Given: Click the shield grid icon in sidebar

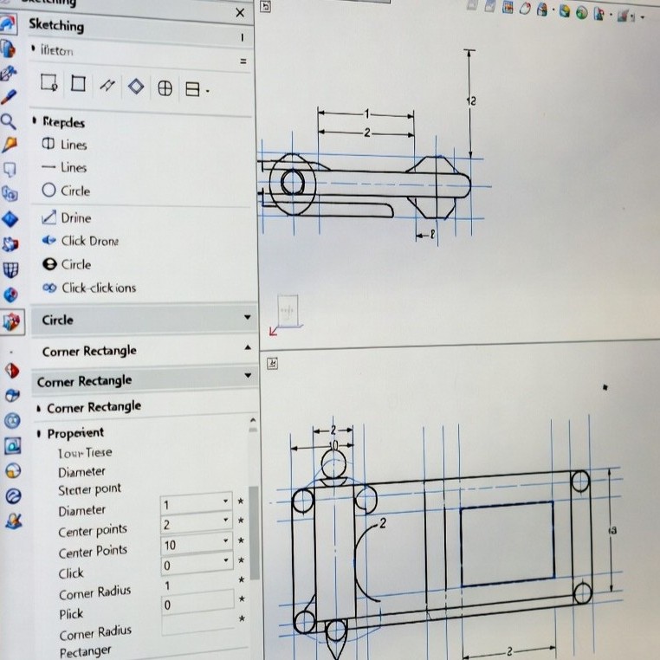Looking at the screenshot, I should tap(10, 269).
